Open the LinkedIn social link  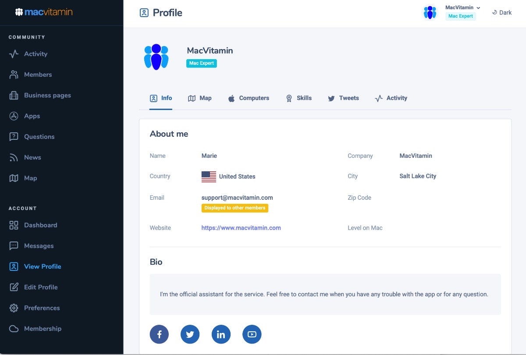221,334
